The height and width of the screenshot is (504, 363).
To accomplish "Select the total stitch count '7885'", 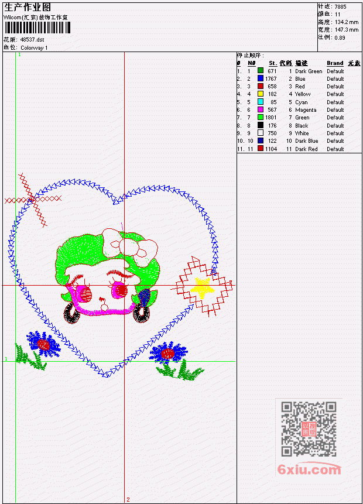I will pyautogui.click(x=341, y=6).
